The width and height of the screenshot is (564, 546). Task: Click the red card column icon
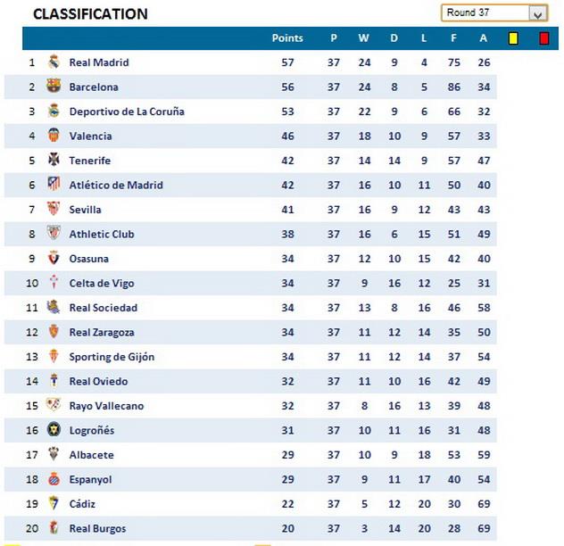point(543,38)
